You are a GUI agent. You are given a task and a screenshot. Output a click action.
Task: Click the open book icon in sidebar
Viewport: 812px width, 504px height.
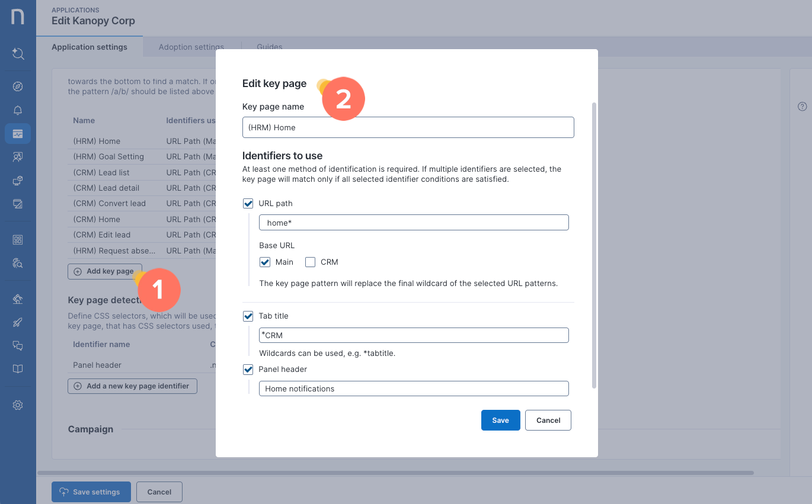point(18,369)
